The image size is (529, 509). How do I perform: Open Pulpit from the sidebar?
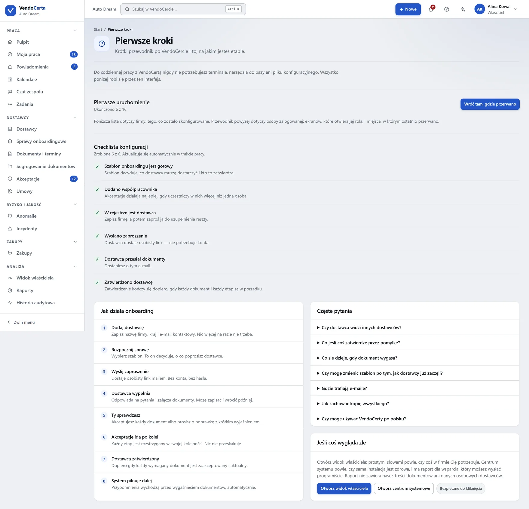click(x=42, y=42)
